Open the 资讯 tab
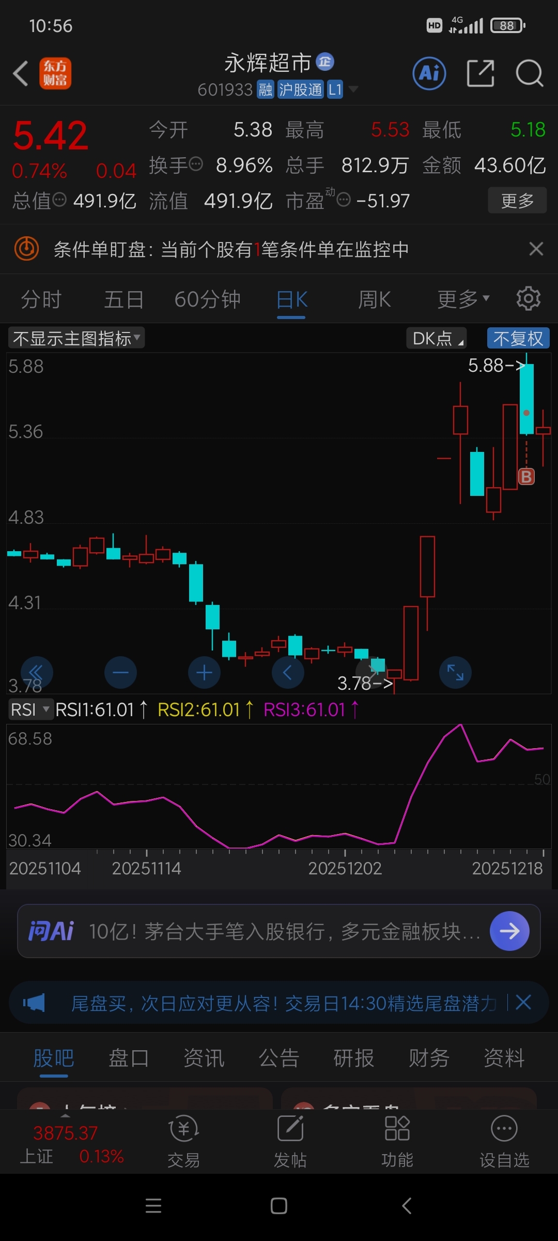This screenshot has height=1241, width=558. point(204,1057)
